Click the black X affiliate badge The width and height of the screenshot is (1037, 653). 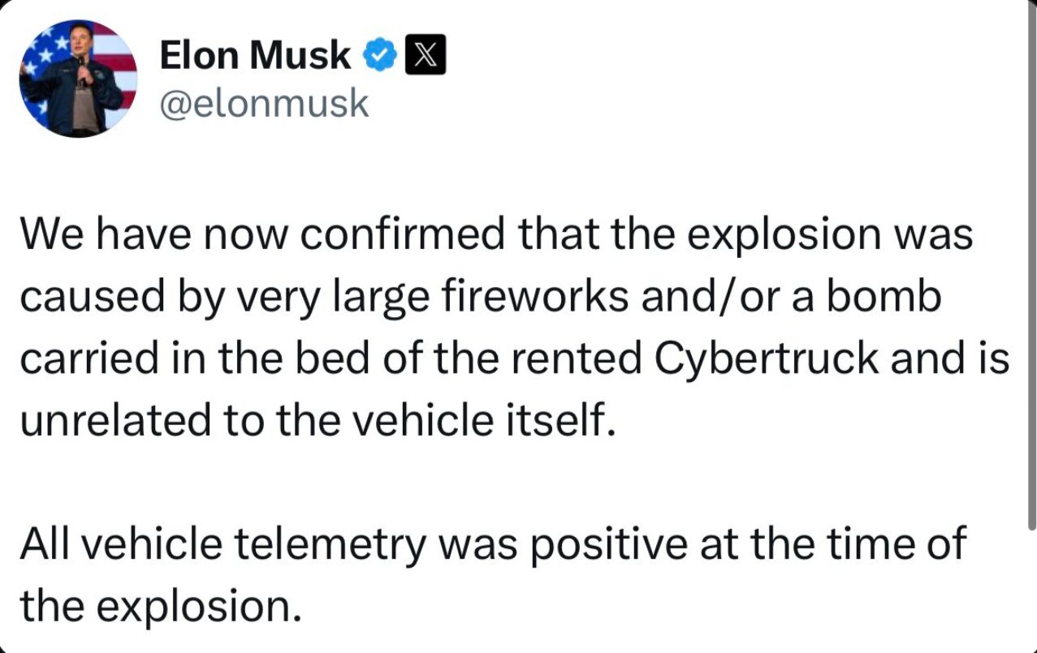(424, 55)
